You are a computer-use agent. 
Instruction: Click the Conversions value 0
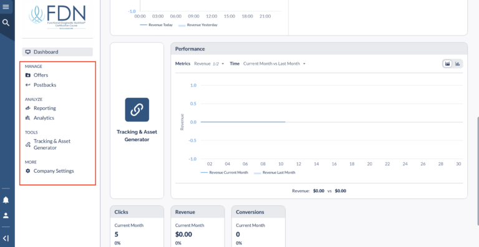[238, 235]
